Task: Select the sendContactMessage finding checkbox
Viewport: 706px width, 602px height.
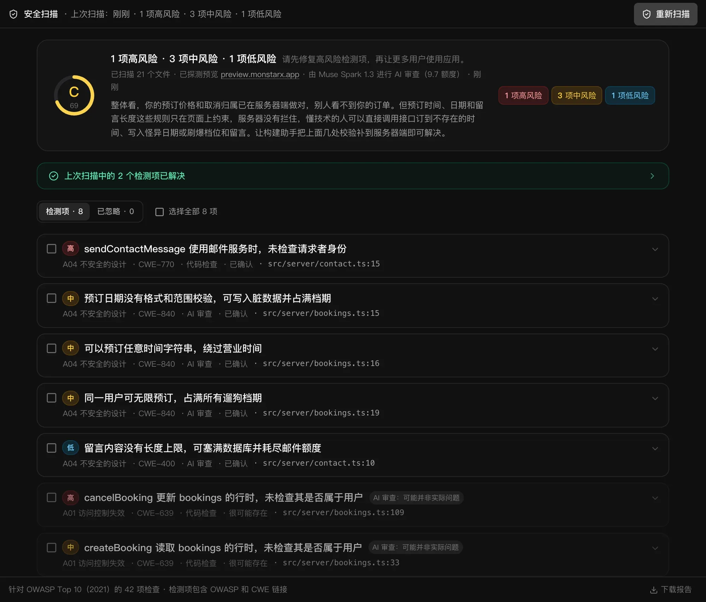Action: click(52, 249)
